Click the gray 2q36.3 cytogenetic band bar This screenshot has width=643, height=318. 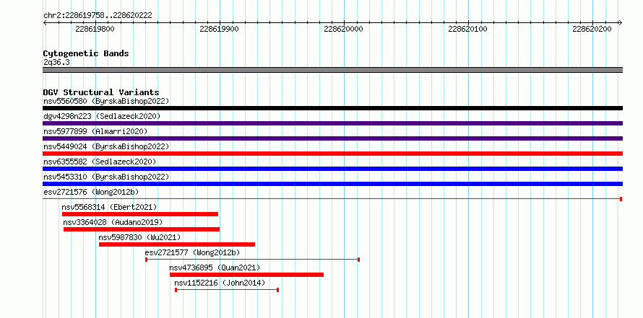[332, 70]
